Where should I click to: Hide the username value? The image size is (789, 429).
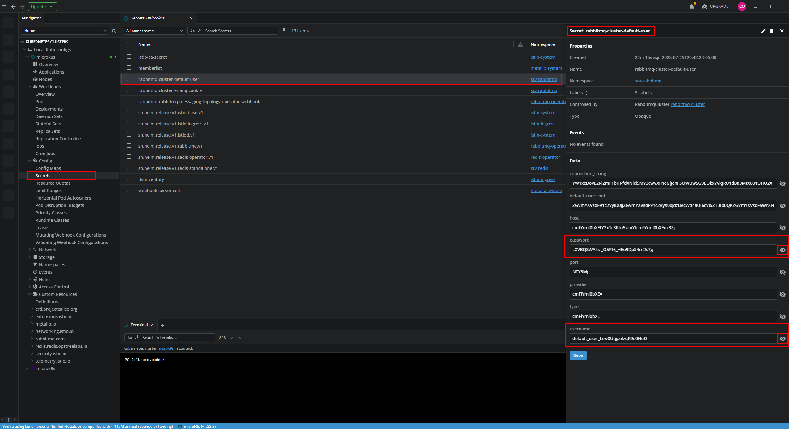[782, 339]
